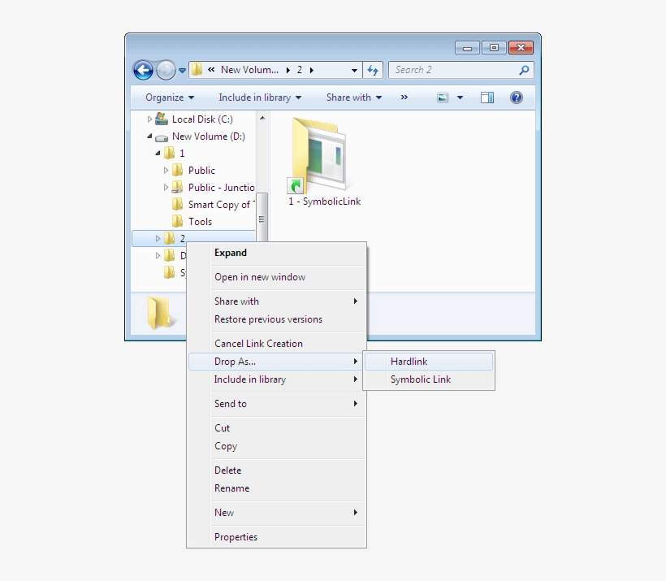Screen dimensions: 666x581
Task: Choose Cancel Link Creation from the menu
Action: [x=257, y=343]
